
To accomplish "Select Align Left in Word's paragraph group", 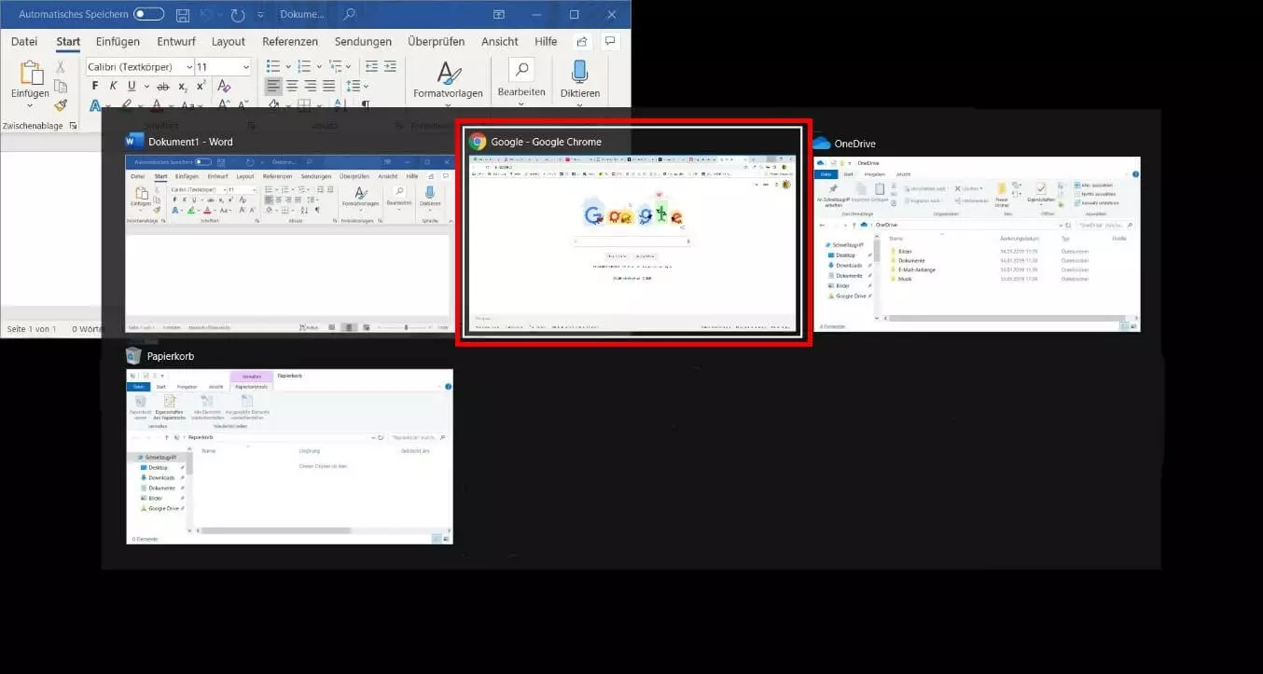I will tap(272, 86).
